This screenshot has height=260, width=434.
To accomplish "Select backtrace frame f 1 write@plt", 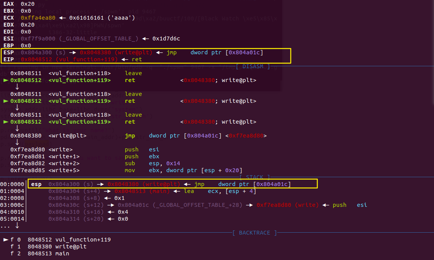I will click(49, 247).
